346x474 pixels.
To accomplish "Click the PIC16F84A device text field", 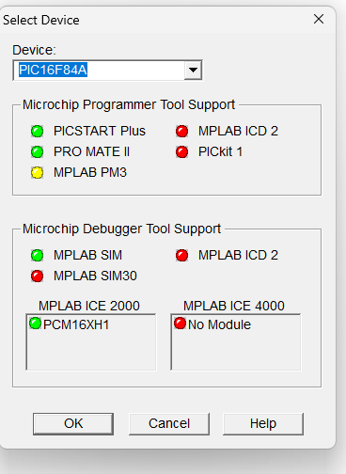I will point(99,70).
